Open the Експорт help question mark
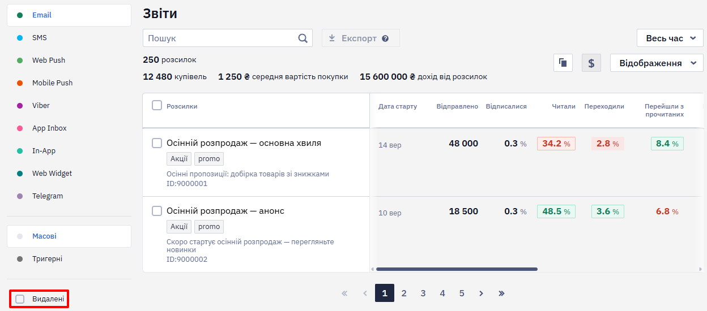This screenshot has height=311, width=707. (385, 38)
